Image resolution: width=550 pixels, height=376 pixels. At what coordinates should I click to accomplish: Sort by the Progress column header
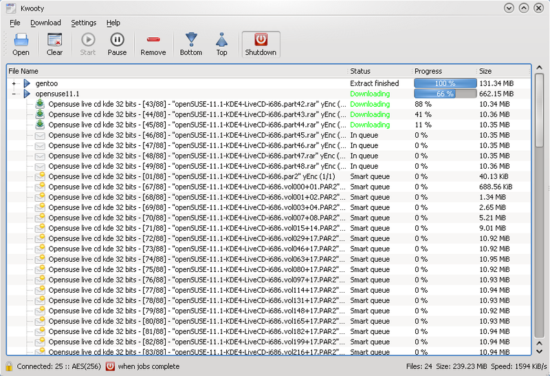444,71
